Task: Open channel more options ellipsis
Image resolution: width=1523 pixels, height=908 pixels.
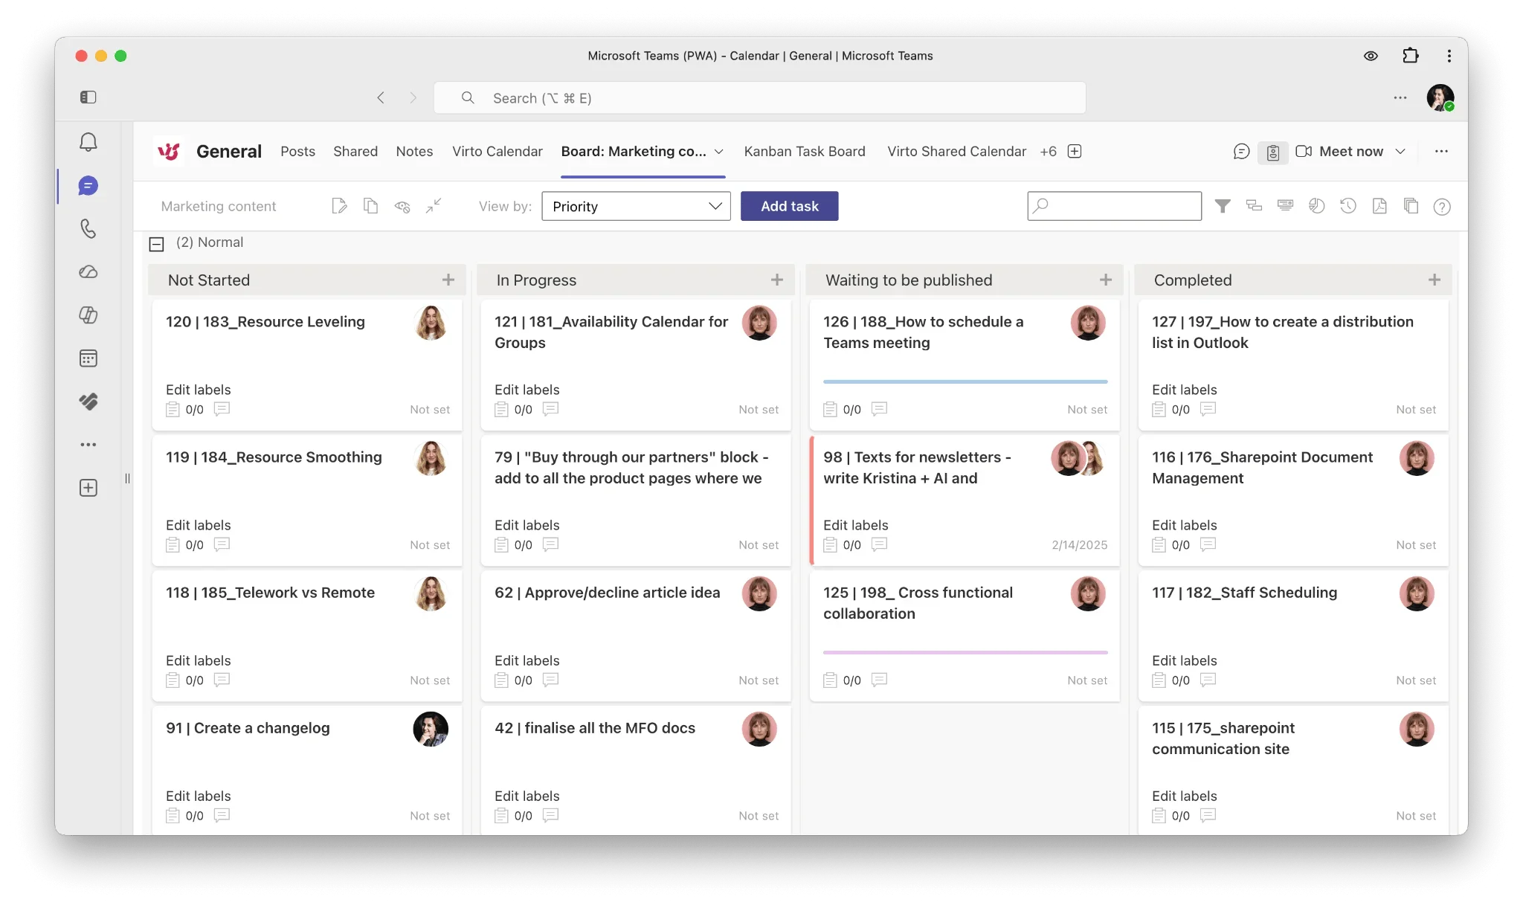Action: [1441, 151]
